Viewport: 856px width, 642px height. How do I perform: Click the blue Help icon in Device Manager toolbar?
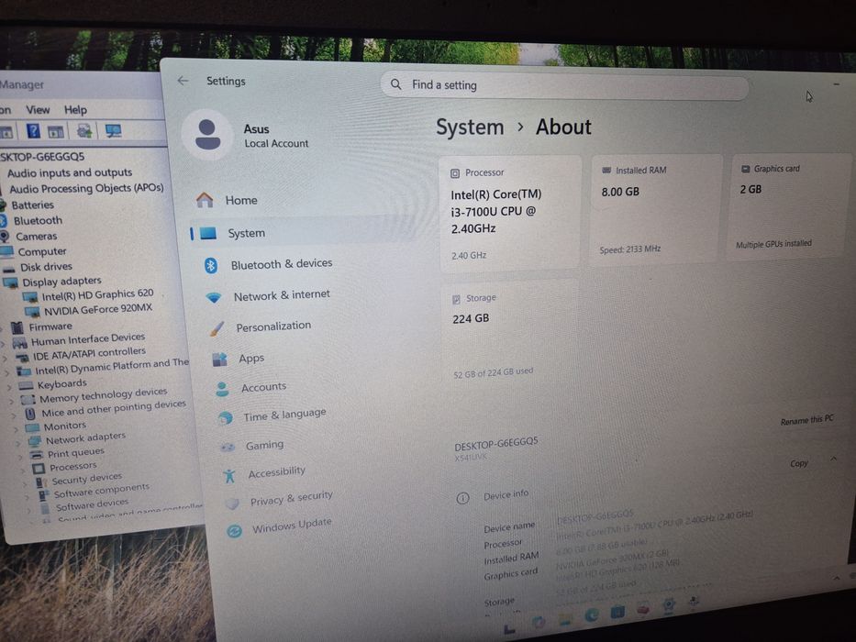click(33, 131)
